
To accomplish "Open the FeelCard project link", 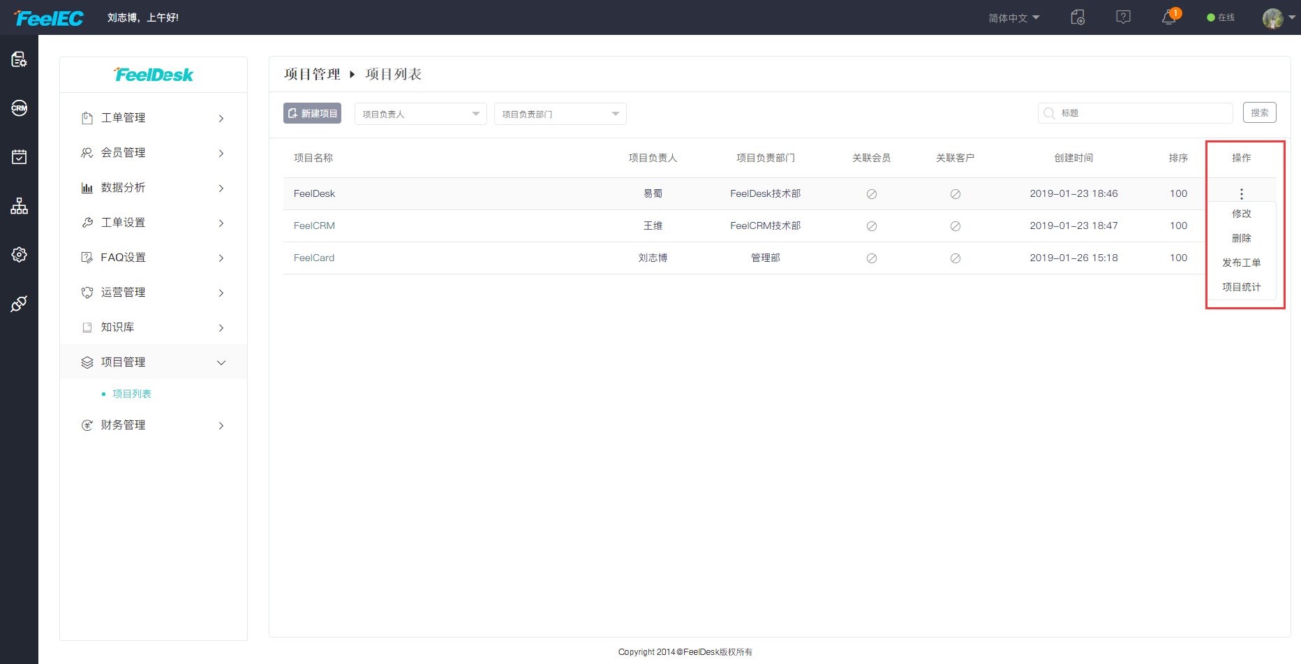I will [314, 258].
